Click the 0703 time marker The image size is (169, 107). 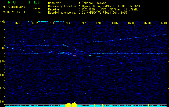tap(51, 23)
